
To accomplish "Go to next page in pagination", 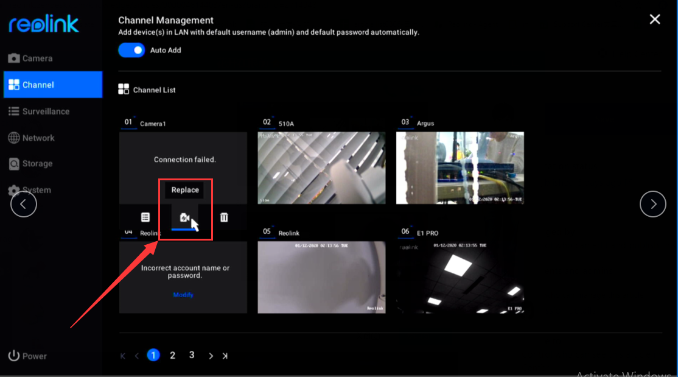I will pyautogui.click(x=211, y=356).
